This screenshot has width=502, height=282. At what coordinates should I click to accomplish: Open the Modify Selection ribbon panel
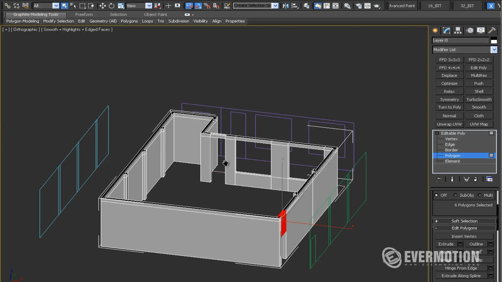coord(58,21)
